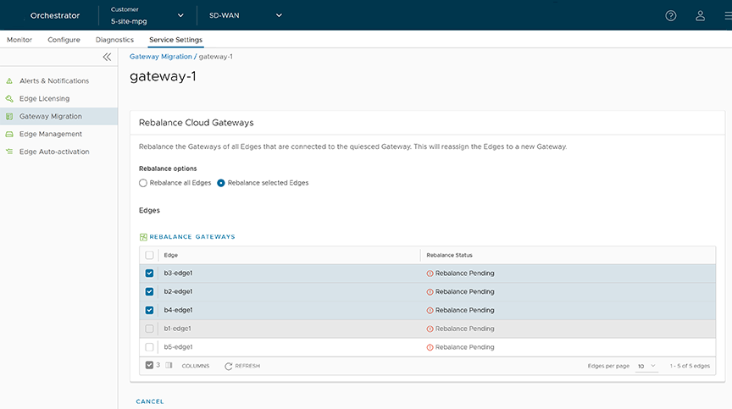Toggle the select-all checkbox in table header

click(150, 255)
